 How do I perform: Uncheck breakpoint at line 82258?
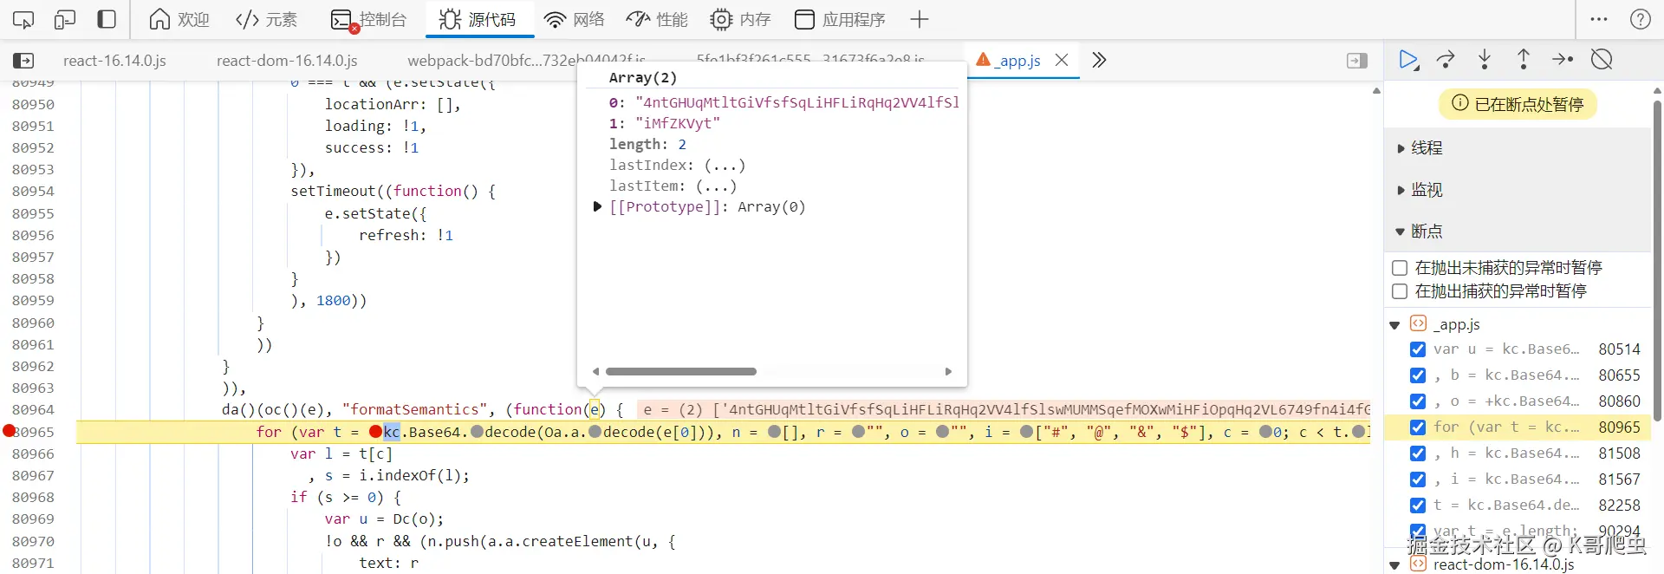click(x=1418, y=506)
